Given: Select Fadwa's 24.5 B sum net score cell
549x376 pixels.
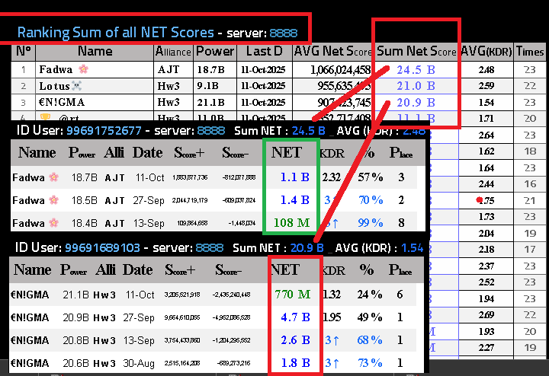Looking at the screenshot, I should 416,70.
